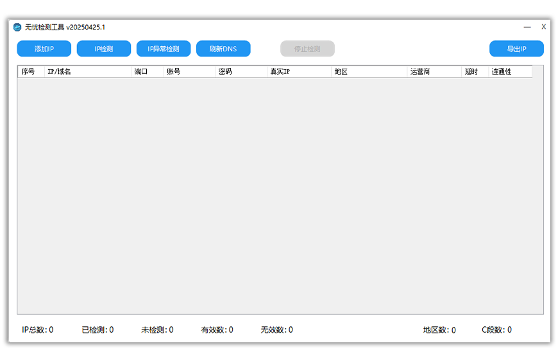Click the IP/域名 column header
The image size is (558, 359).
[87, 72]
